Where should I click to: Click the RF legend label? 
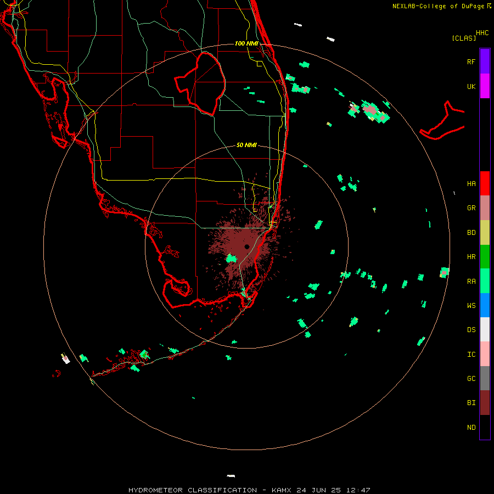471,61
